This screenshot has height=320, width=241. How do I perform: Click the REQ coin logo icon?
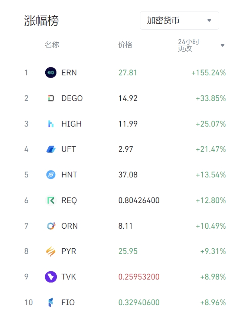tap(51, 200)
